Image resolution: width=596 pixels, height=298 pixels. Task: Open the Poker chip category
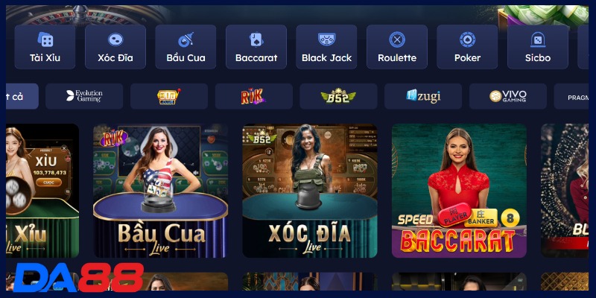(467, 47)
